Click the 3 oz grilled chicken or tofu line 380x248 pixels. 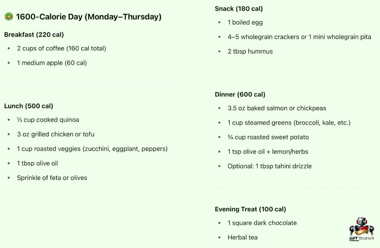(56, 134)
